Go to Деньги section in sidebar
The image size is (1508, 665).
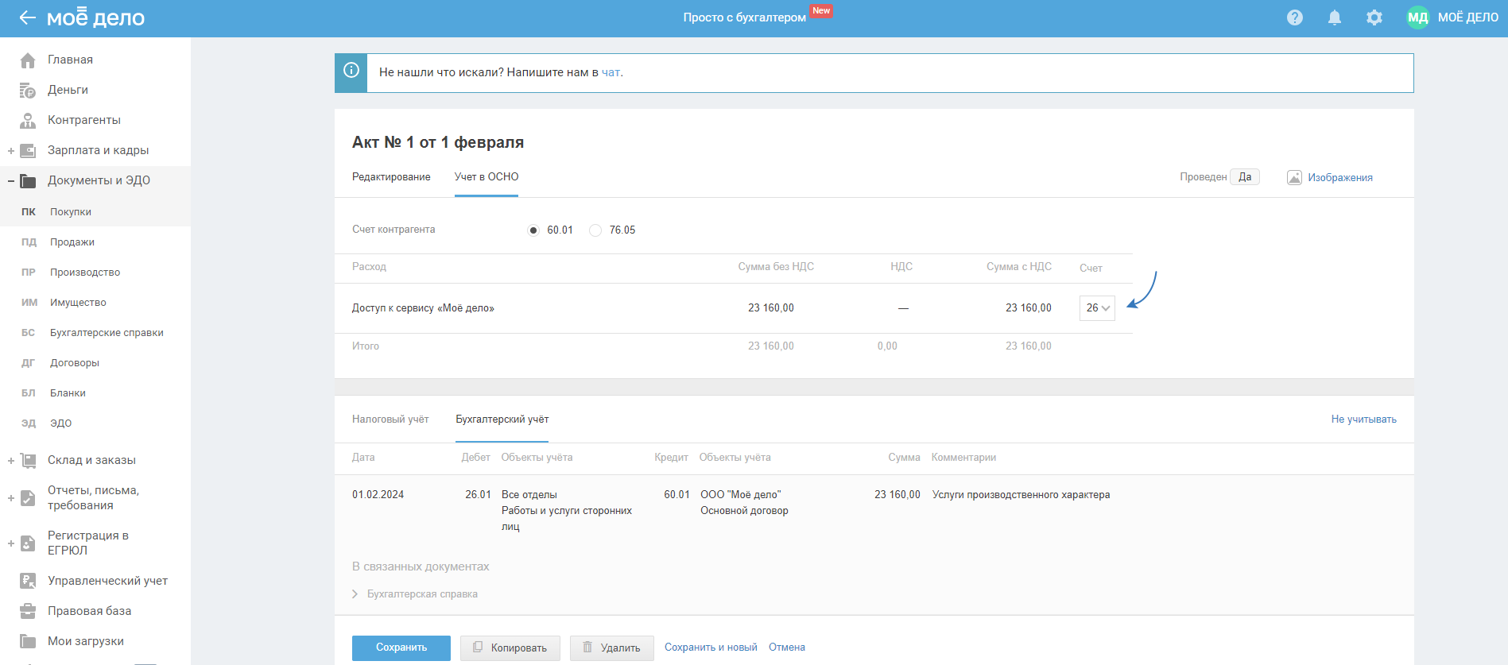pyautogui.click(x=68, y=90)
